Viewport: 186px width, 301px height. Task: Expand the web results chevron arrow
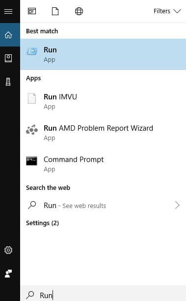coord(177,205)
